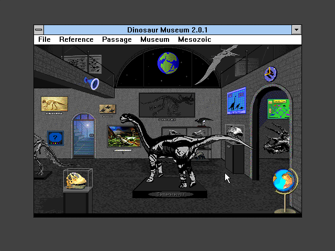The image size is (335, 251).
Task: Open the Mesozoic menu
Action: pos(195,40)
